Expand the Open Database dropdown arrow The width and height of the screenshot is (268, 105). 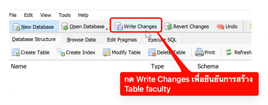pyautogui.click(x=107, y=28)
